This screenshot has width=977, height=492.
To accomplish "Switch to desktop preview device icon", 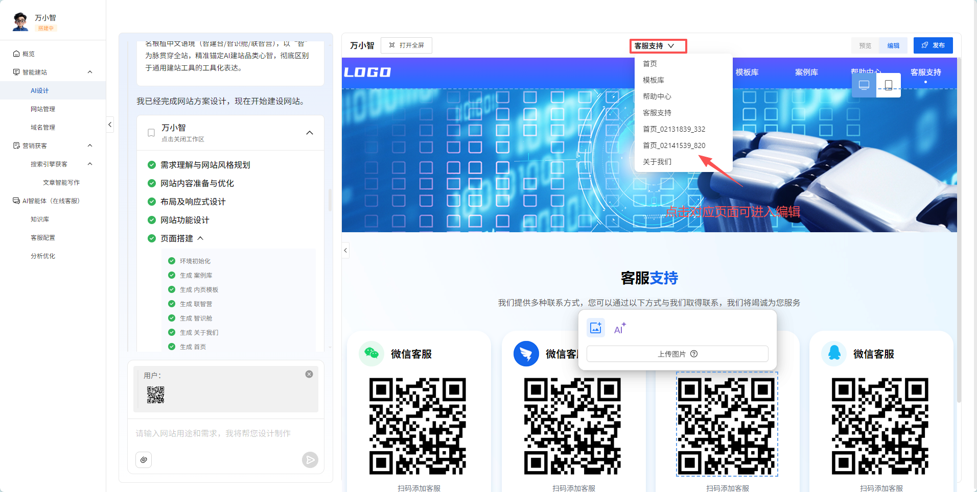I will [x=864, y=85].
